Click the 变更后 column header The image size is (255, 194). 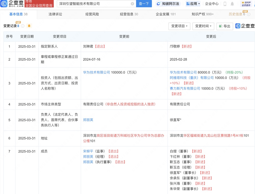coord(211,37)
